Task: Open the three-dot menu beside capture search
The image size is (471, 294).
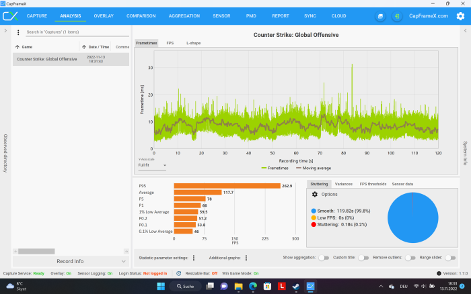Action: tap(20, 32)
